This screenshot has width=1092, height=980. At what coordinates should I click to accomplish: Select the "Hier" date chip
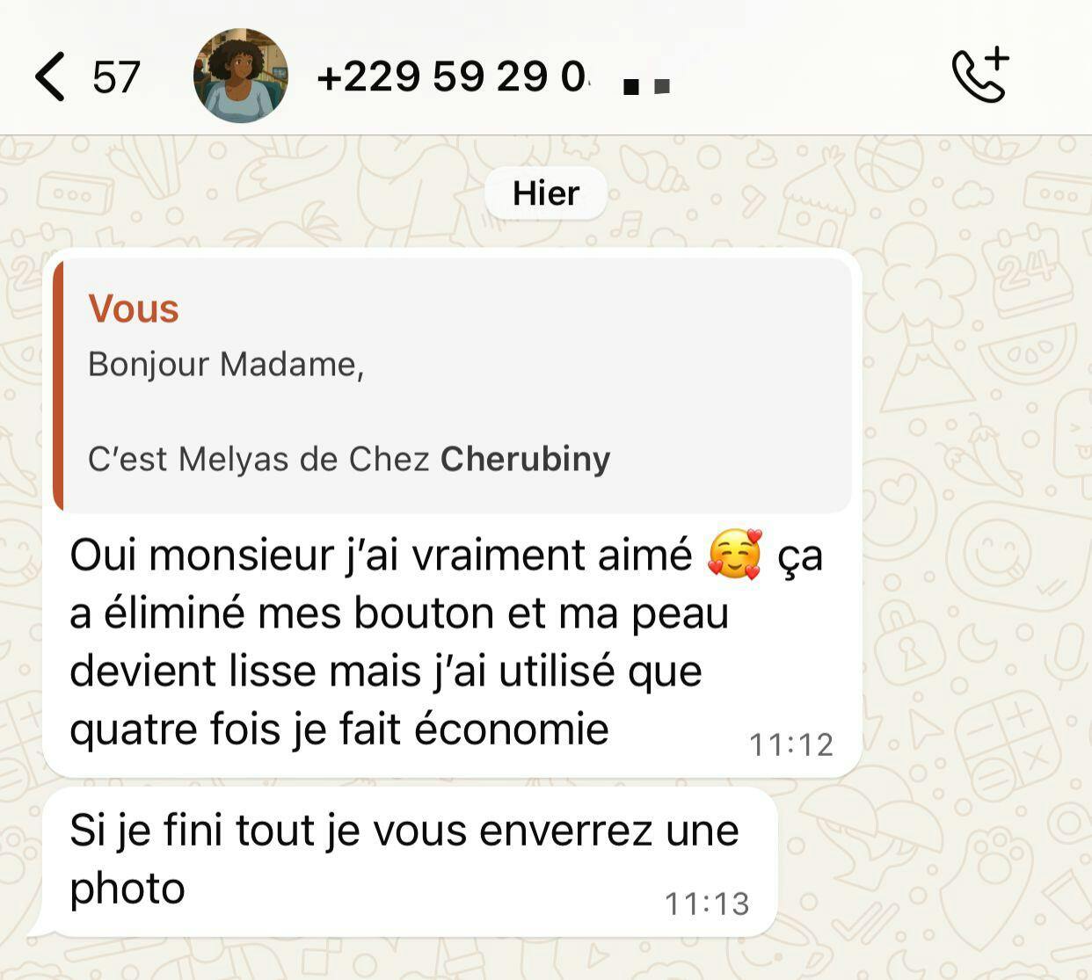[546, 192]
